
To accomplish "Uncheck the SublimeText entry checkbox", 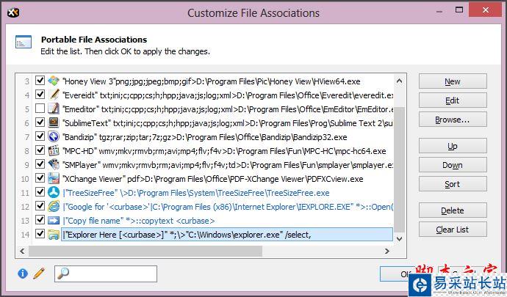I will click(x=40, y=122).
